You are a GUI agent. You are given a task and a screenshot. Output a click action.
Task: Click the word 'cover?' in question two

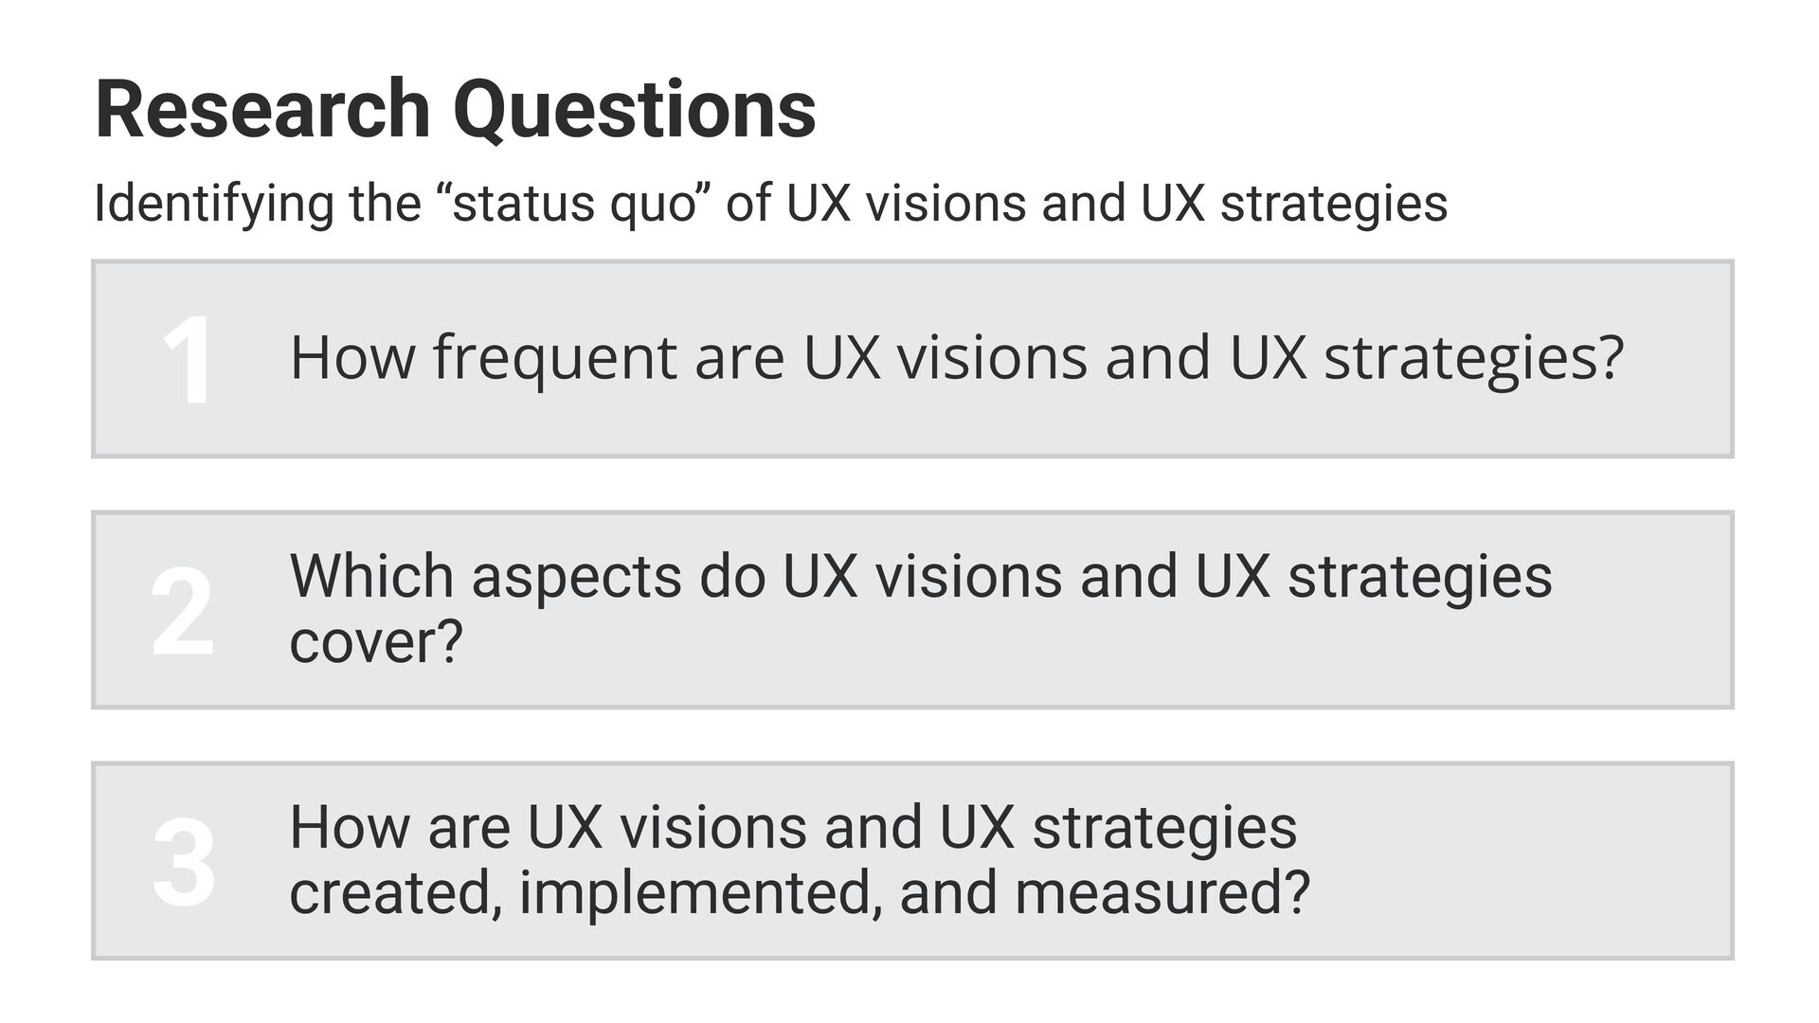coord(376,641)
